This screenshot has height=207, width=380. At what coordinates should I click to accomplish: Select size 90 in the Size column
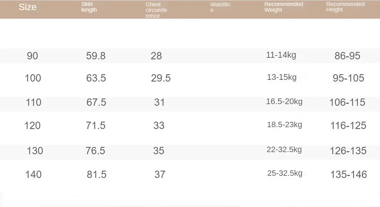click(x=32, y=56)
